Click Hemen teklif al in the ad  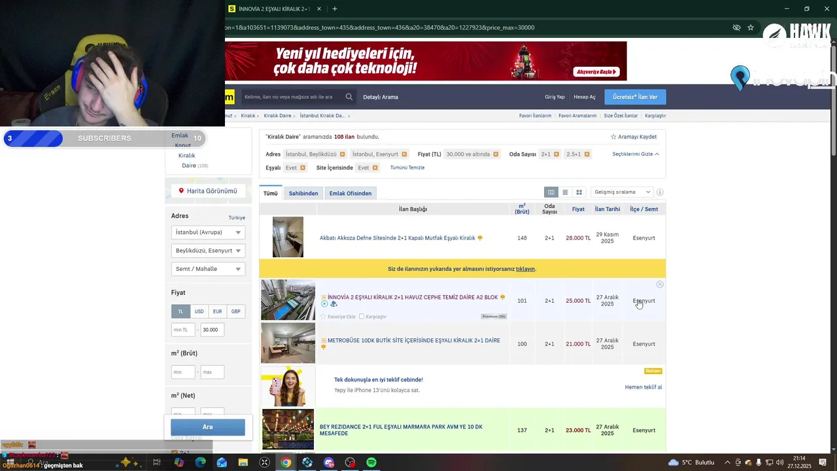pos(643,387)
